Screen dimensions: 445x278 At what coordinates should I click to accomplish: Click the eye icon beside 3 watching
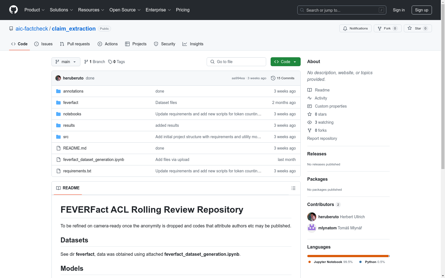(310, 122)
